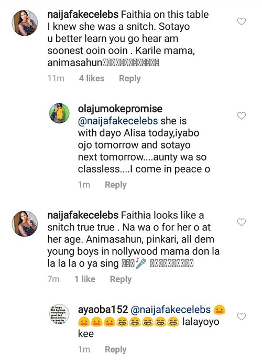Open olajumokepromise profile picture
Viewport: 262px width, 360px height.
click(59, 113)
